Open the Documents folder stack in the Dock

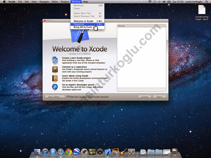159,152
